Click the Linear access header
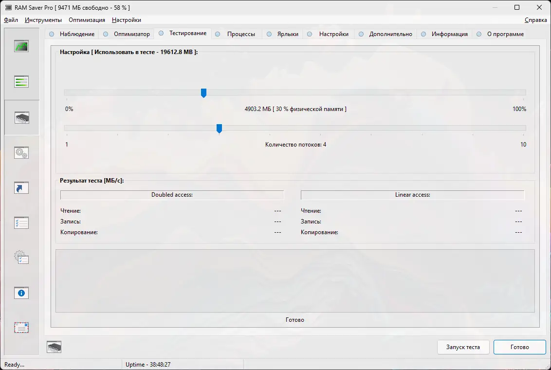551x370 pixels. [x=413, y=195]
